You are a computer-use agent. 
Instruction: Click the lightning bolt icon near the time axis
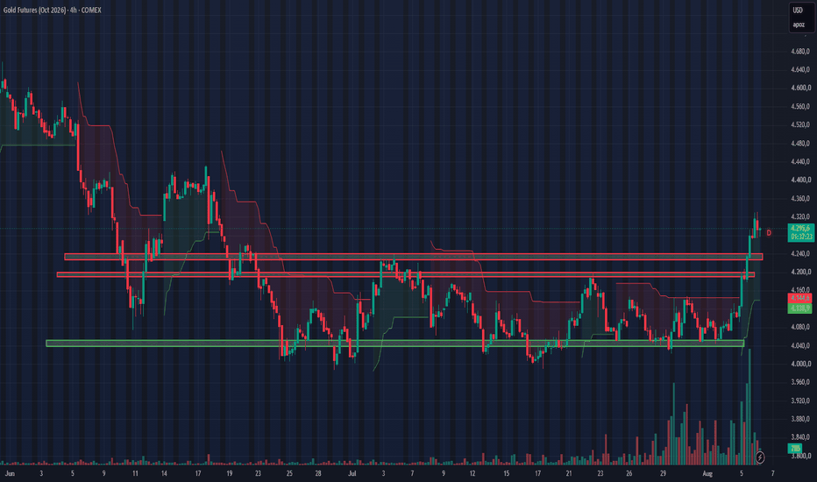tap(760, 457)
